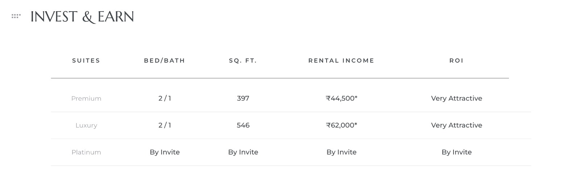Screen dimensions: 580x173
Task: Click Platinum's By Invite under Rental Income
Action: pos(341,152)
